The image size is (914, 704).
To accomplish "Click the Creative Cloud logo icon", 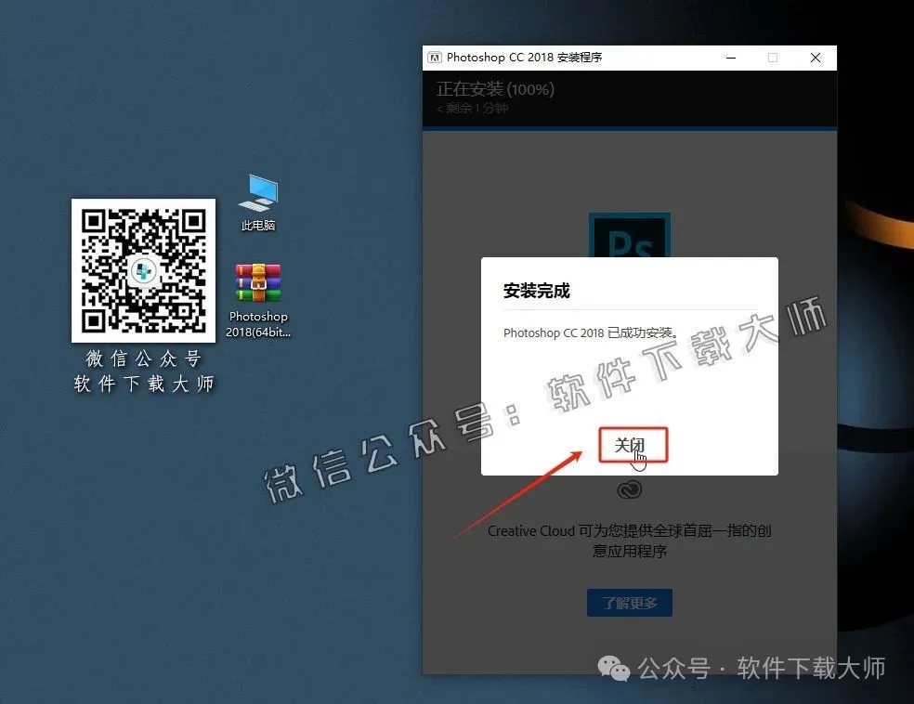I will coord(630,489).
